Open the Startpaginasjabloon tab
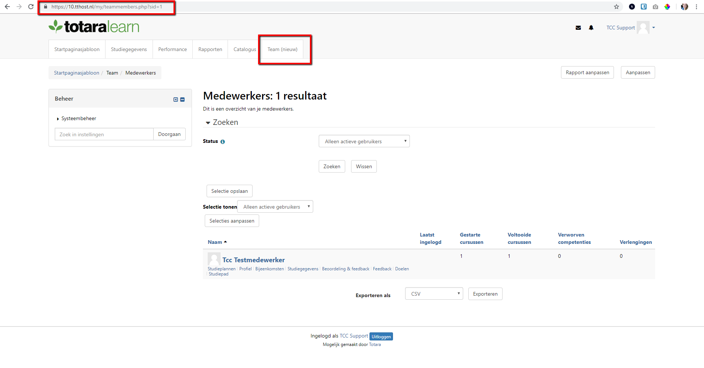 [77, 49]
